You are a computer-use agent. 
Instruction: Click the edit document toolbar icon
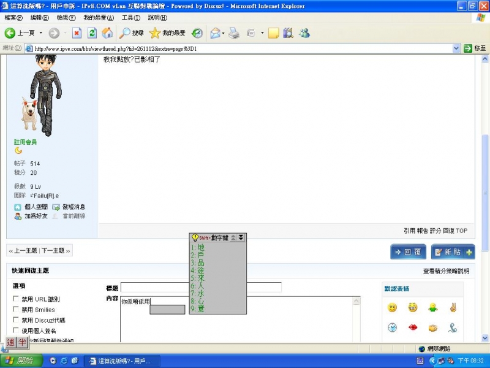click(252, 33)
